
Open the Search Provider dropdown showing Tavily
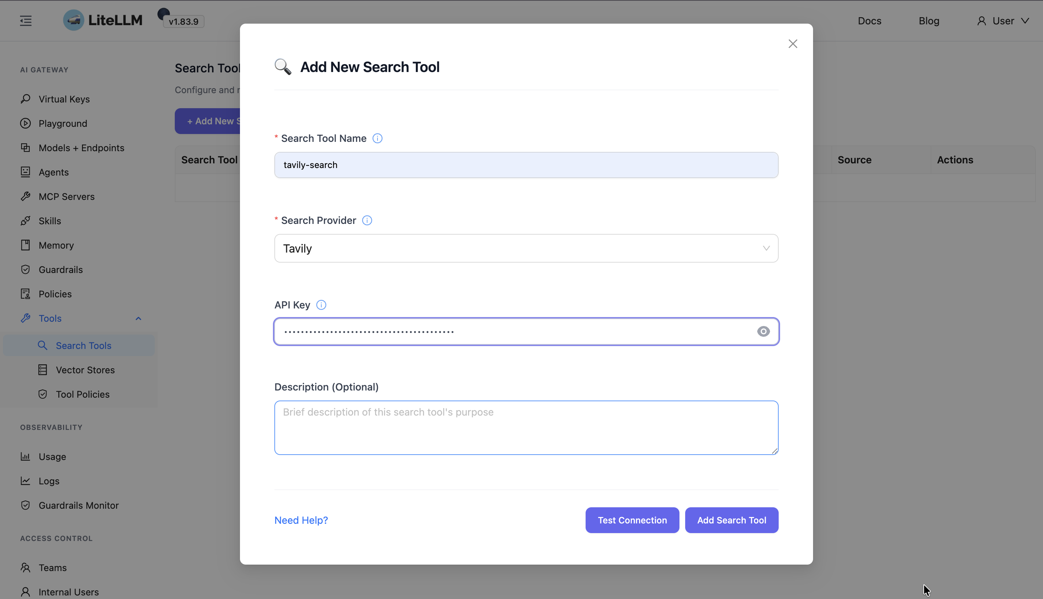[525, 249]
